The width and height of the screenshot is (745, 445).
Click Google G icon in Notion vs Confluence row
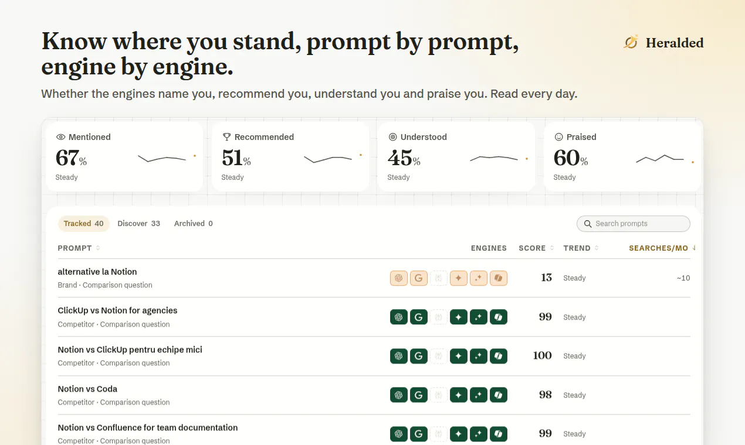(x=419, y=434)
